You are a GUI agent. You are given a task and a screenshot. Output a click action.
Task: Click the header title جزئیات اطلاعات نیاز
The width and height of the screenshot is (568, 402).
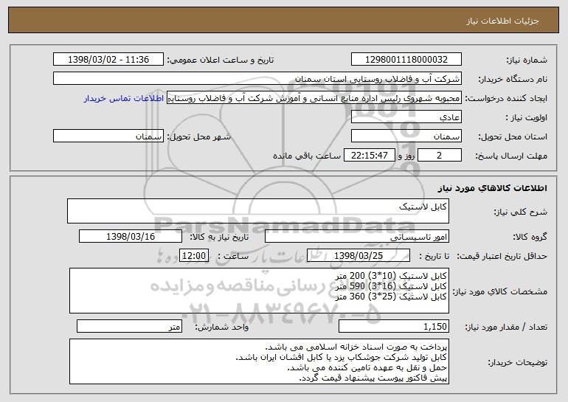click(x=502, y=21)
